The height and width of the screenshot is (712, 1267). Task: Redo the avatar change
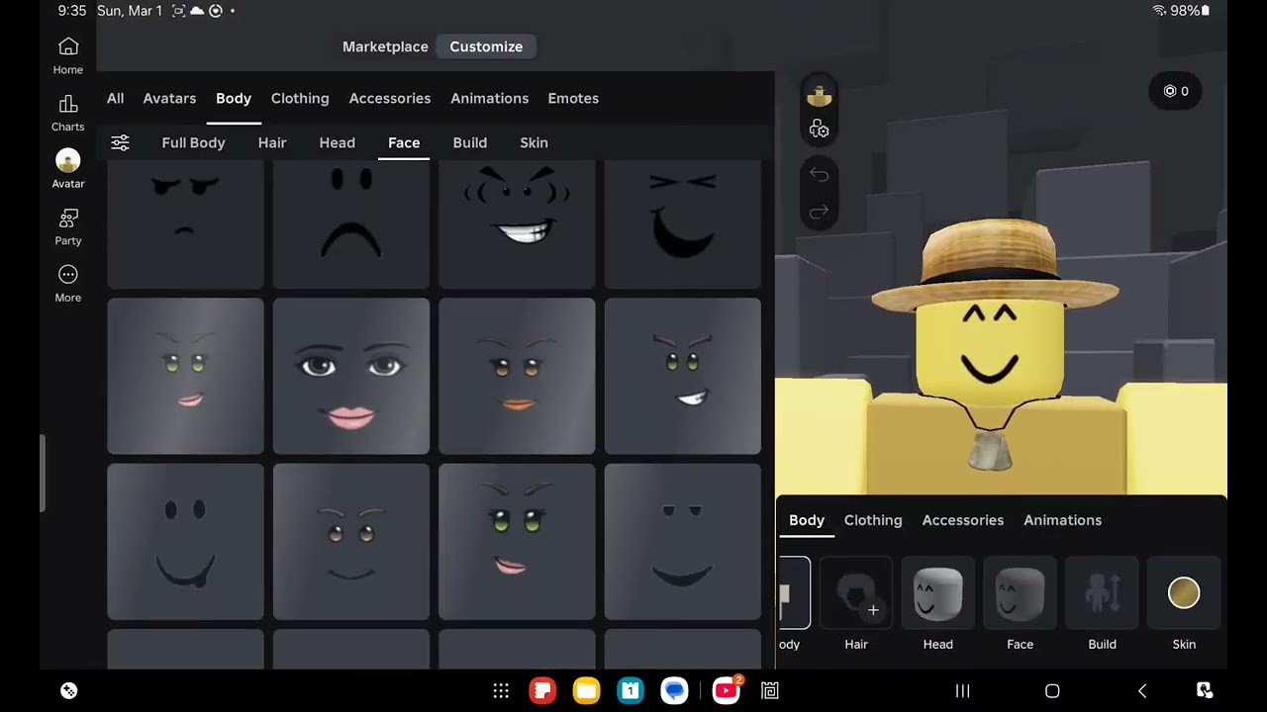click(819, 212)
